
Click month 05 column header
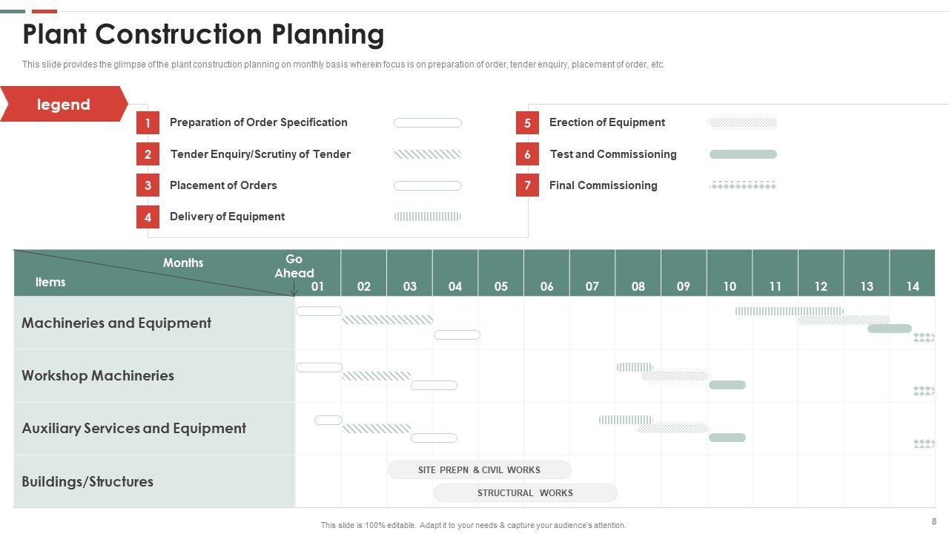coord(501,286)
